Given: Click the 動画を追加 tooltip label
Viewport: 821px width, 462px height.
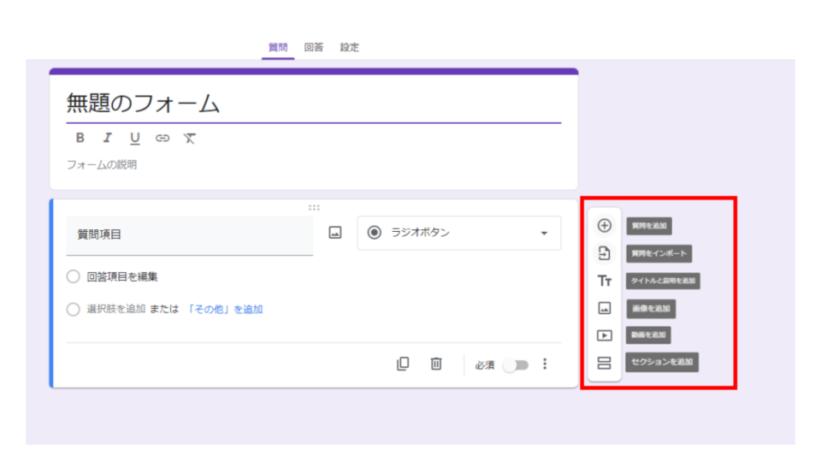Looking at the screenshot, I should (x=648, y=335).
